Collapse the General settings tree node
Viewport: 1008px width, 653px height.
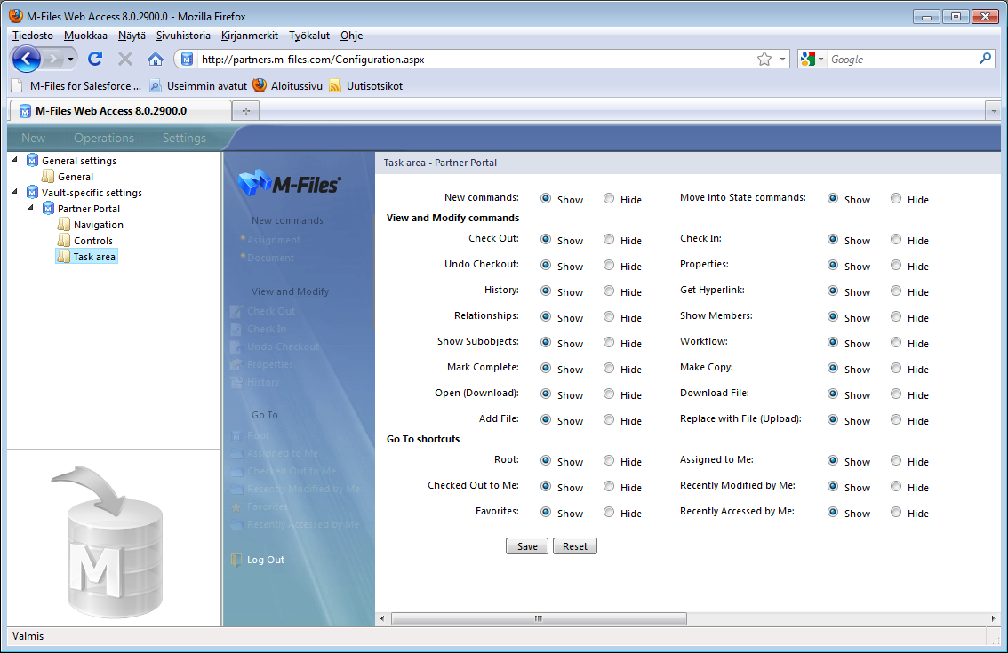coord(15,159)
